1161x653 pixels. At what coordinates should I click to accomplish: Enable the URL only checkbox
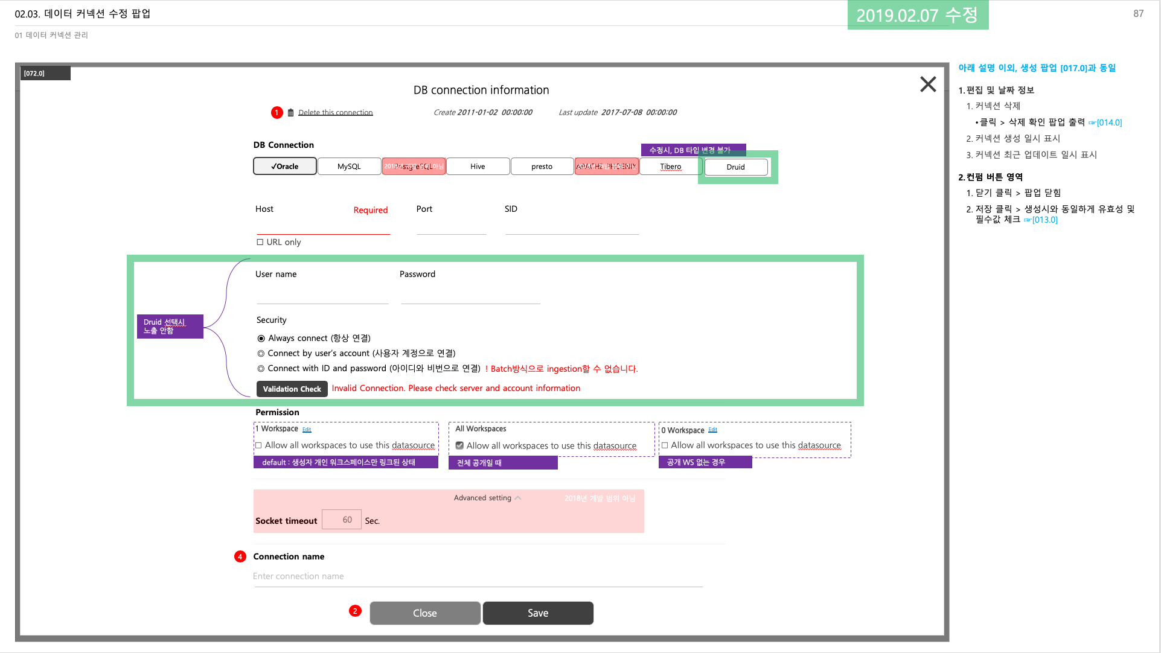click(260, 242)
